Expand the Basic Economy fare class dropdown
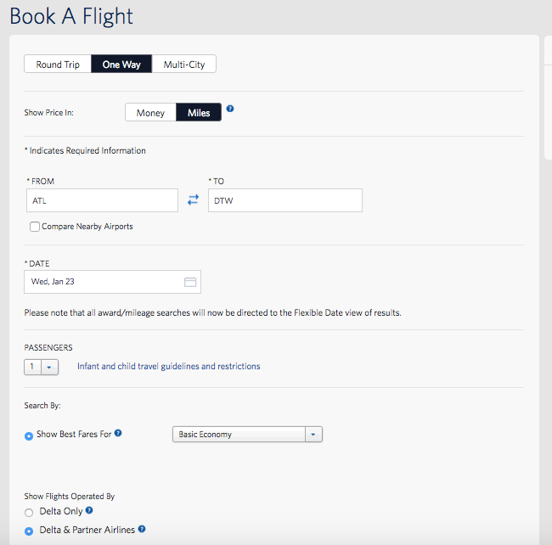 point(247,435)
